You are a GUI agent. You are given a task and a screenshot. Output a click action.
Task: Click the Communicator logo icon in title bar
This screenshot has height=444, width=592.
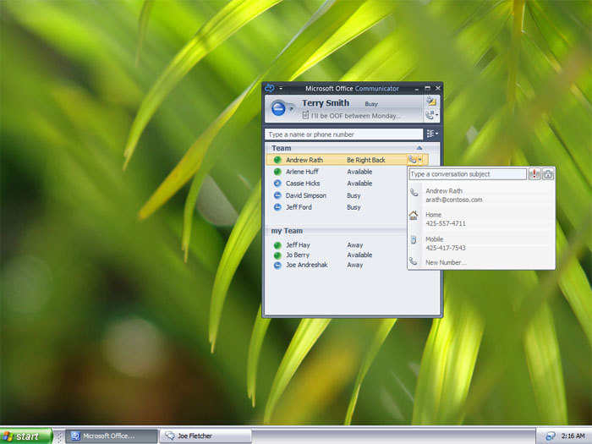pyautogui.click(x=269, y=88)
